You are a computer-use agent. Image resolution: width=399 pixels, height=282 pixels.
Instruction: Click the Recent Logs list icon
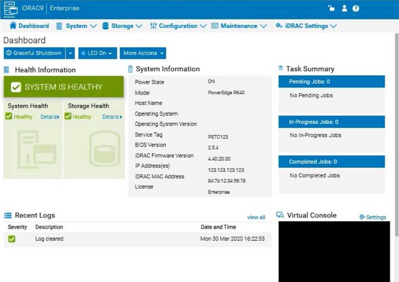pyautogui.click(x=8, y=216)
